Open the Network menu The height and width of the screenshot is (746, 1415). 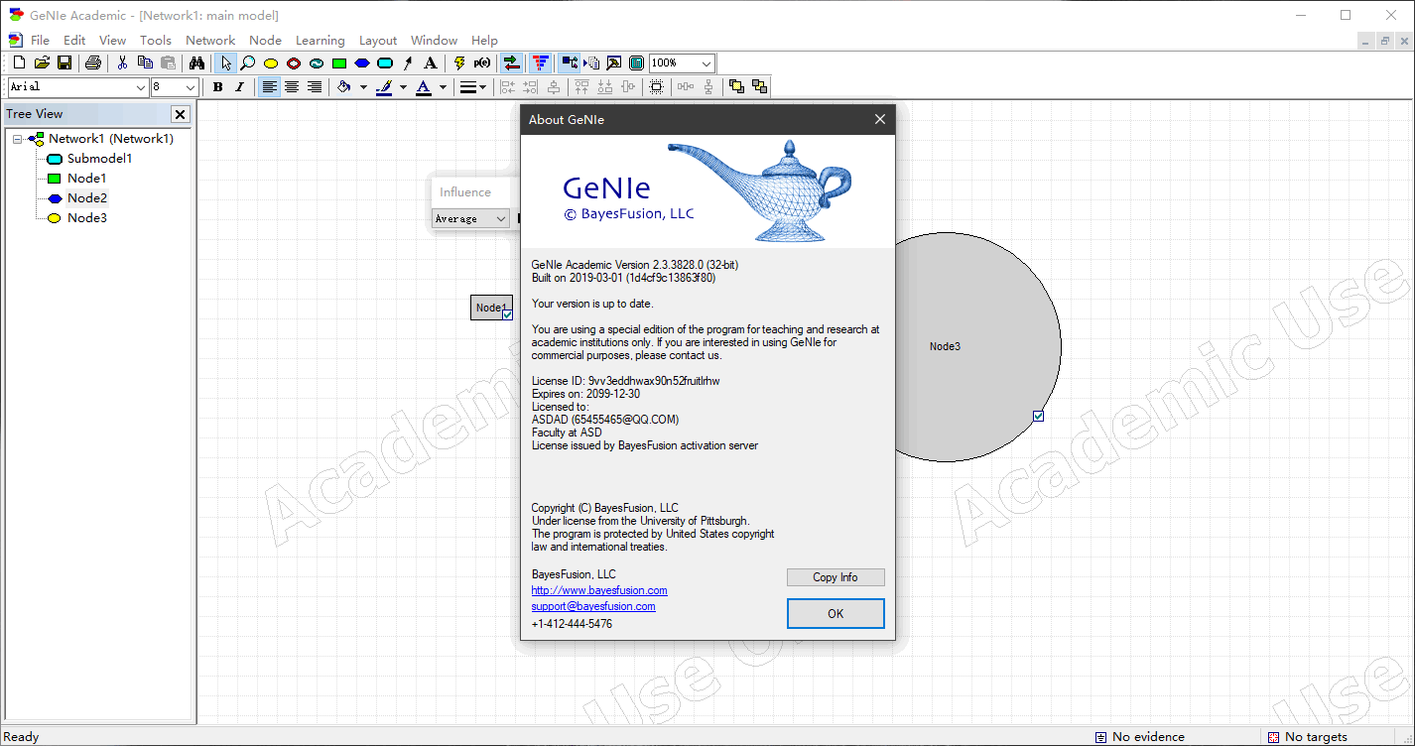[x=210, y=41]
